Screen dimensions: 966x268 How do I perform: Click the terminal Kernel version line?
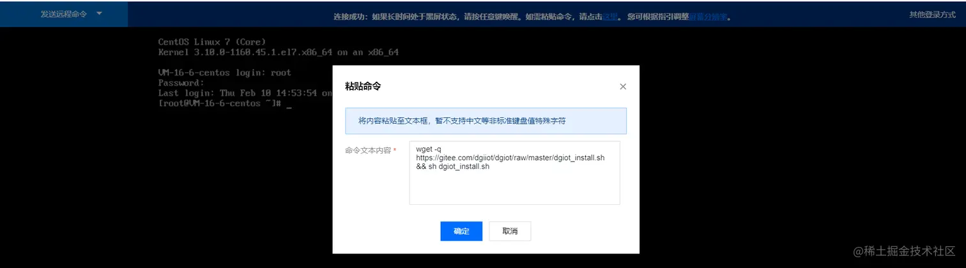click(x=279, y=52)
